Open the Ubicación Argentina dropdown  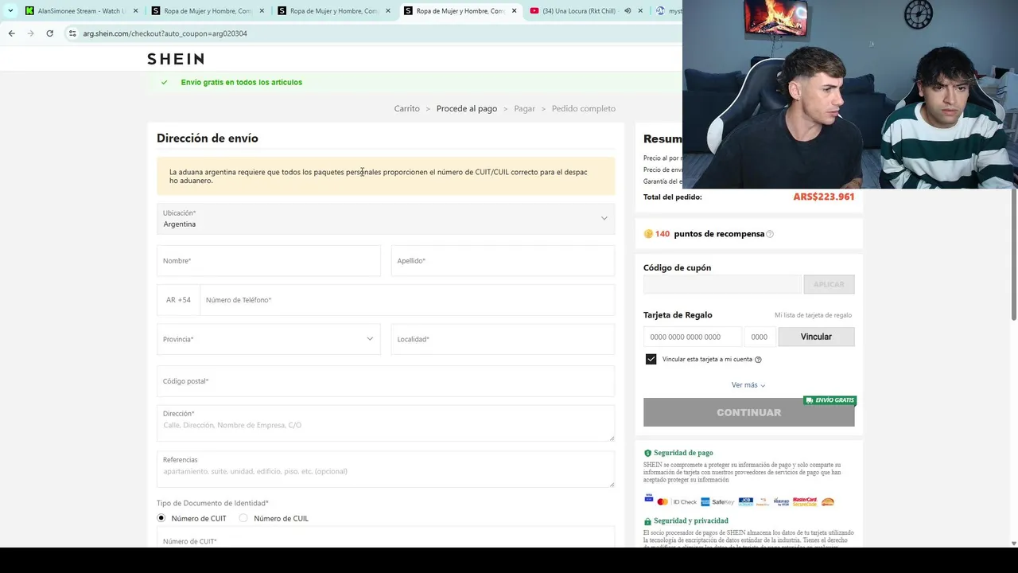pyautogui.click(x=386, y=219)
